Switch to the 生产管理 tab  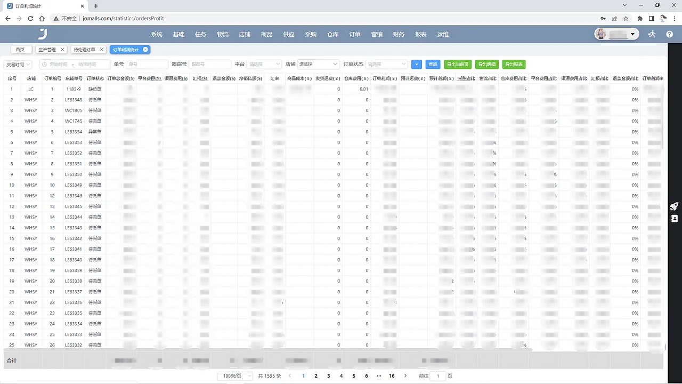coord(47,49)
